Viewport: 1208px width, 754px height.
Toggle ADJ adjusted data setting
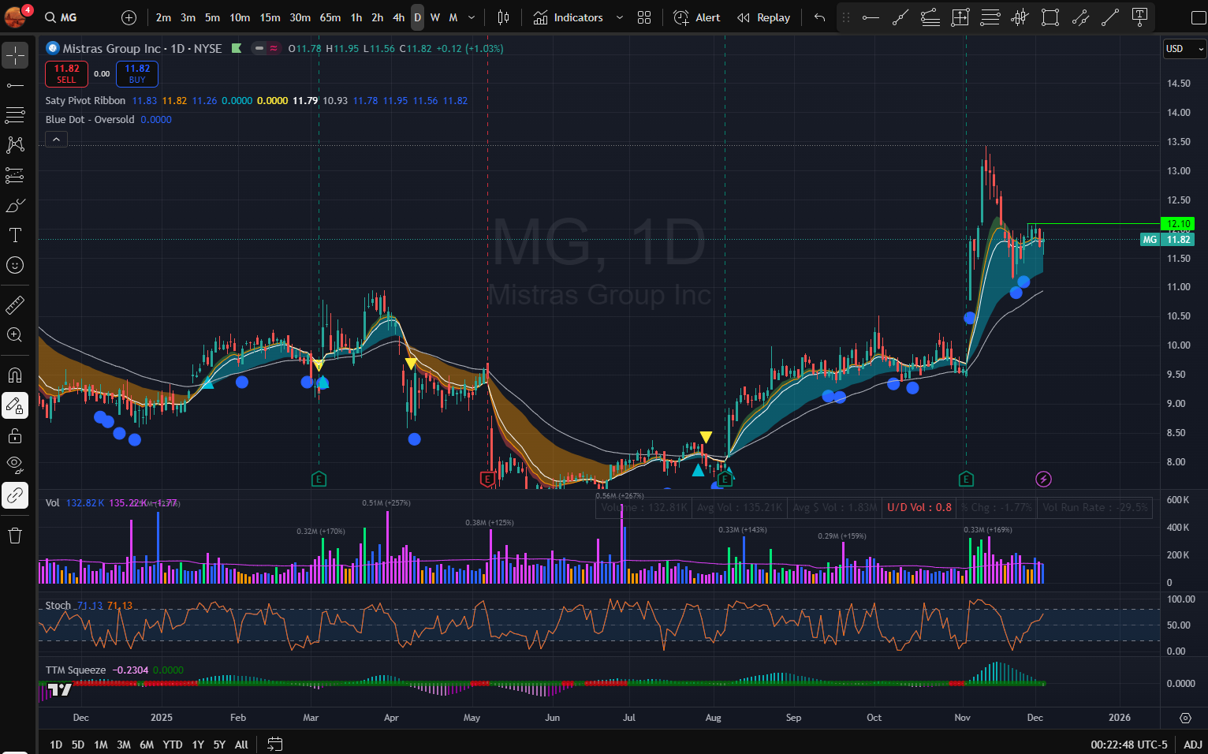click(1193, 745)
